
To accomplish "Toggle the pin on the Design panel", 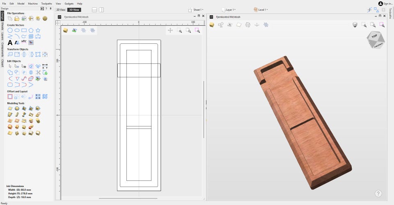I will [51, 8].
